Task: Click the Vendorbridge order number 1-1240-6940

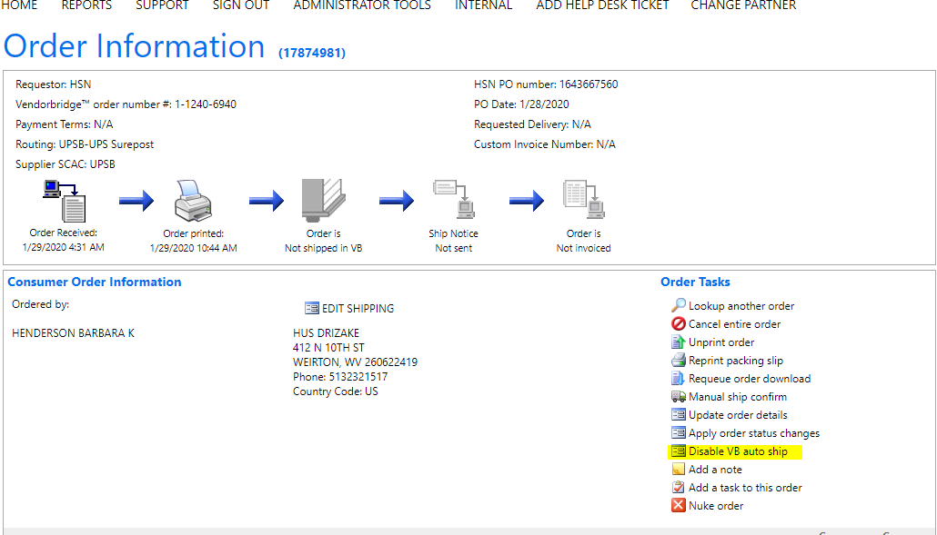Action: pyautogui.click(x=205, y=104)
